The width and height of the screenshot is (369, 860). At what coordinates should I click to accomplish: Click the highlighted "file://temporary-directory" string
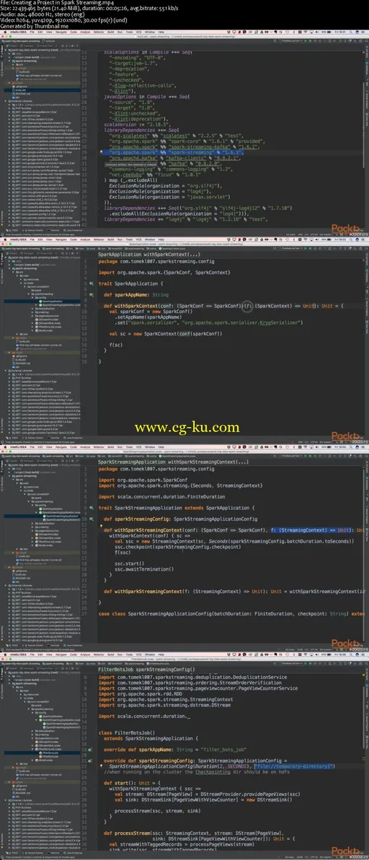click(x=294, y=765)
